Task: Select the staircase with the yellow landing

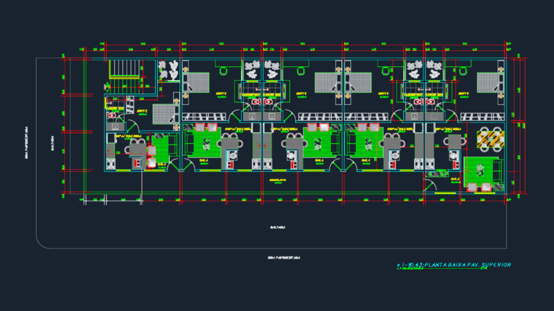Action: (x=125, y=76)
